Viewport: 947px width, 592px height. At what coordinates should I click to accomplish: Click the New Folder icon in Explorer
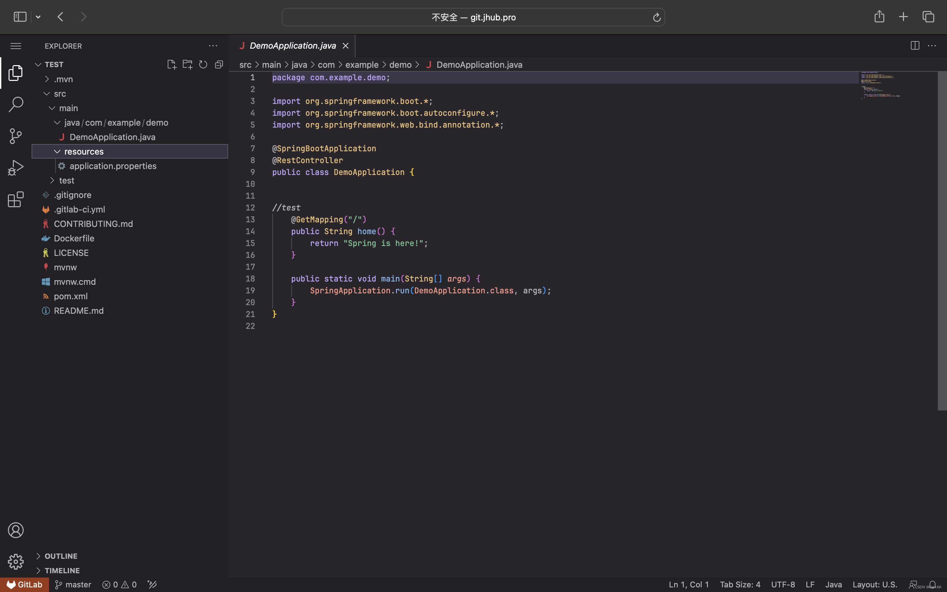(x=187, y=64)
